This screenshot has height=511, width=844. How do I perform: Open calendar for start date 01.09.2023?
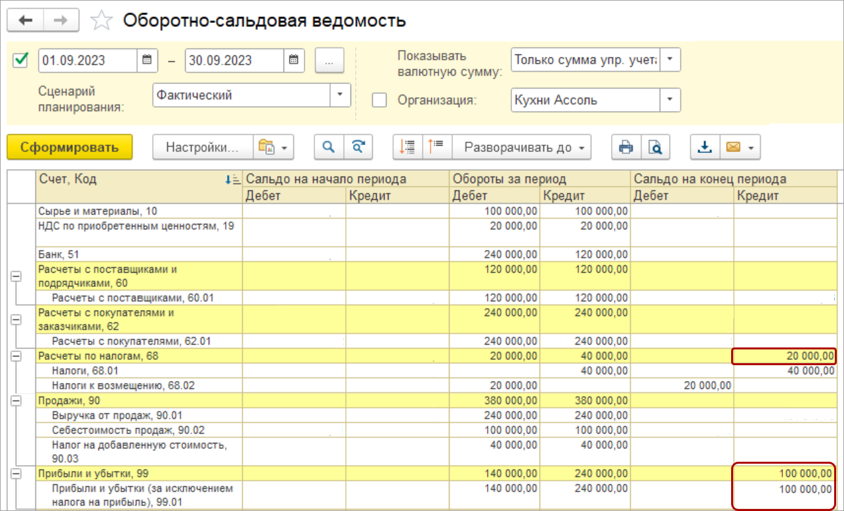tap(147, 60)
